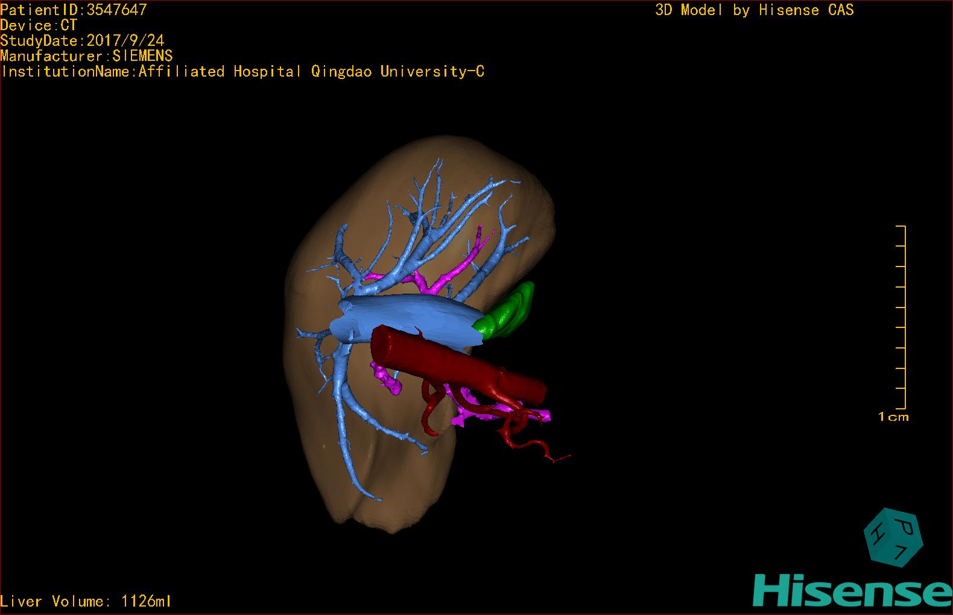The width and height of the screenshot is (953, 615).
Task: Click the "1cm" scale label
Action: [x=893, y=417]
